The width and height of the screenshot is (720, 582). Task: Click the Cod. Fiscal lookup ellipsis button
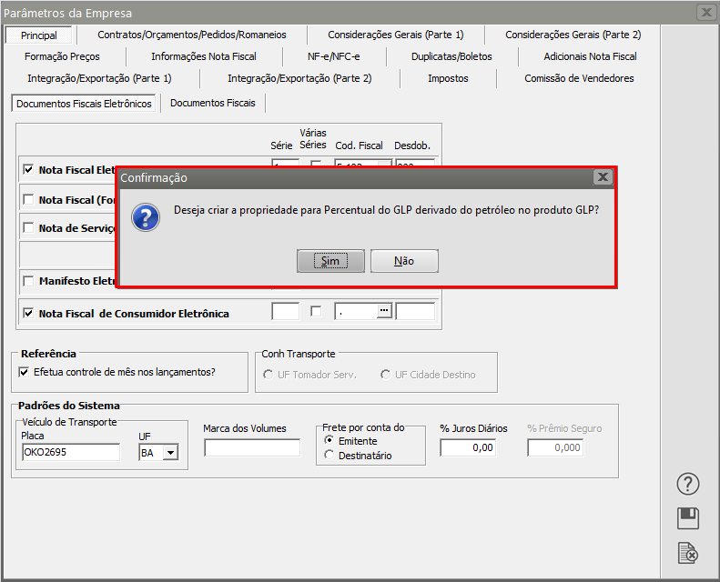[x=384, y=311]
